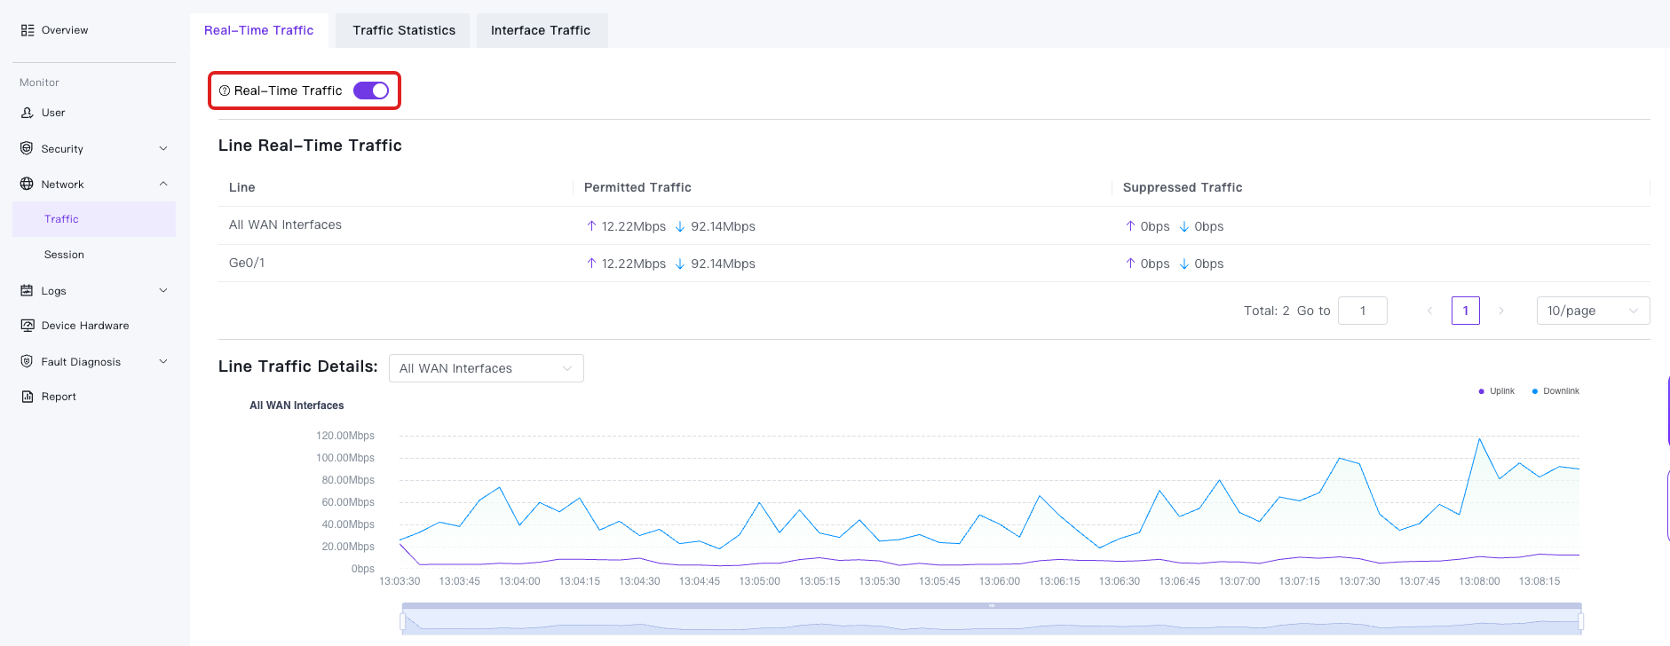Click the Logs icon in the sidebar

[27, 290]
